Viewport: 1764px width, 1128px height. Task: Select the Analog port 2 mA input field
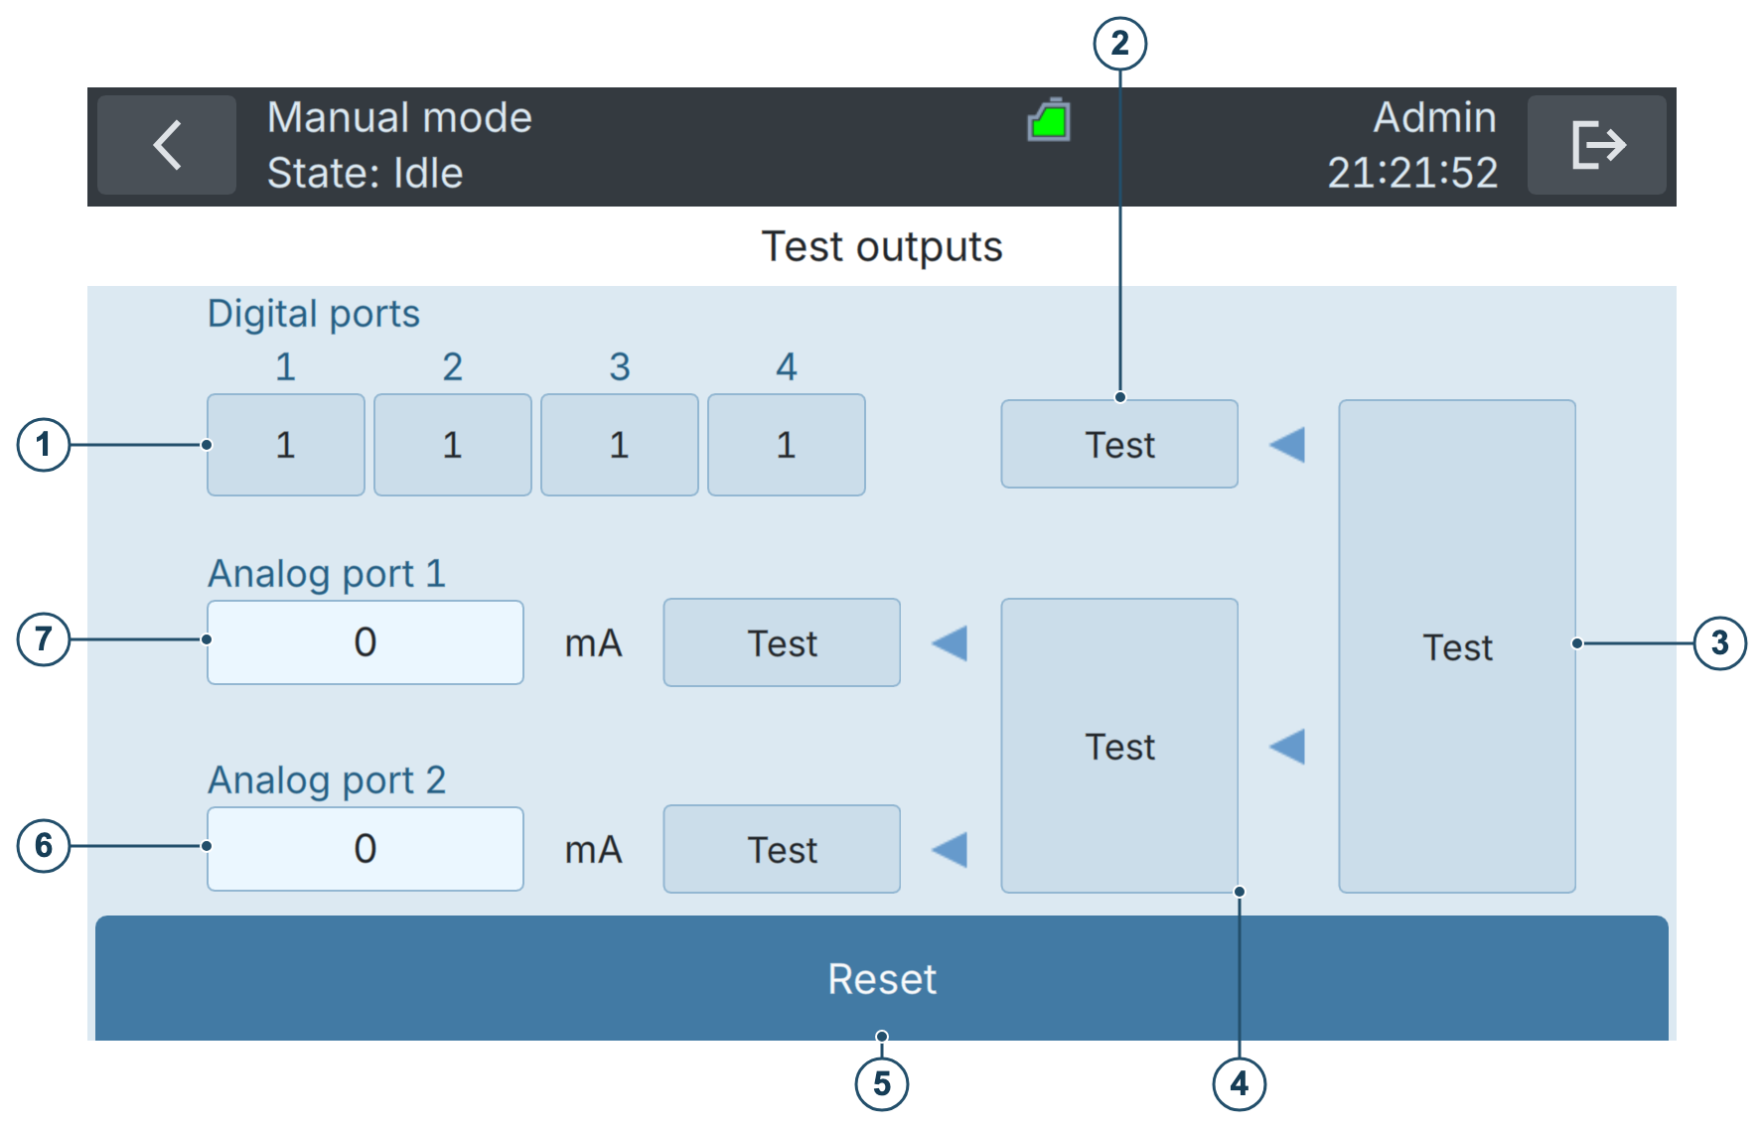click(x=366, y=849)
